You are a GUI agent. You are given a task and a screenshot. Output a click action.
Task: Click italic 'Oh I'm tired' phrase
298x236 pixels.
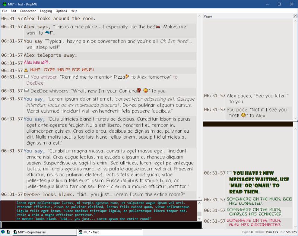pos(174,41)
